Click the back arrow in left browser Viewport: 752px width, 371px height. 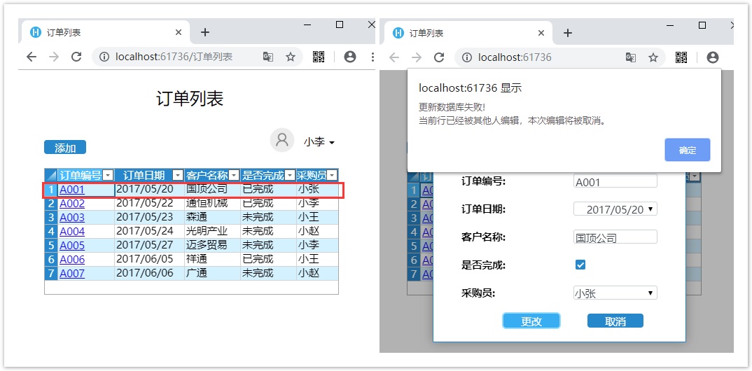point(31,57)
